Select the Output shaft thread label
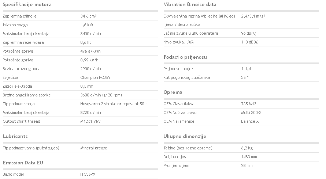The image size is (326, 179). (21, 121)
